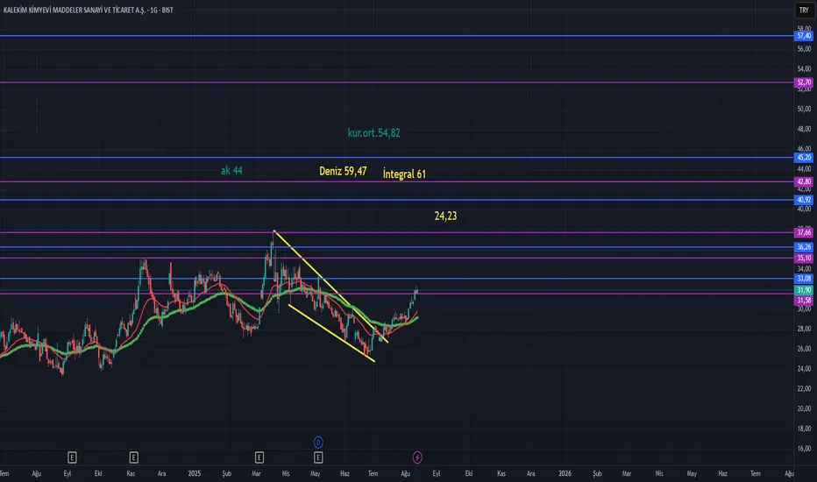817x482 pixels.
Task: Select the 'Deniz 59,47' text annotation
Action: [x=343, y=171]
